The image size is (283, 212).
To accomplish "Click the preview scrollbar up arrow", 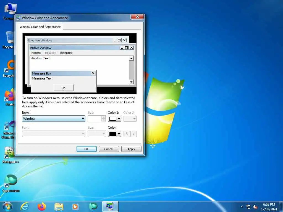I will (131, 59).
